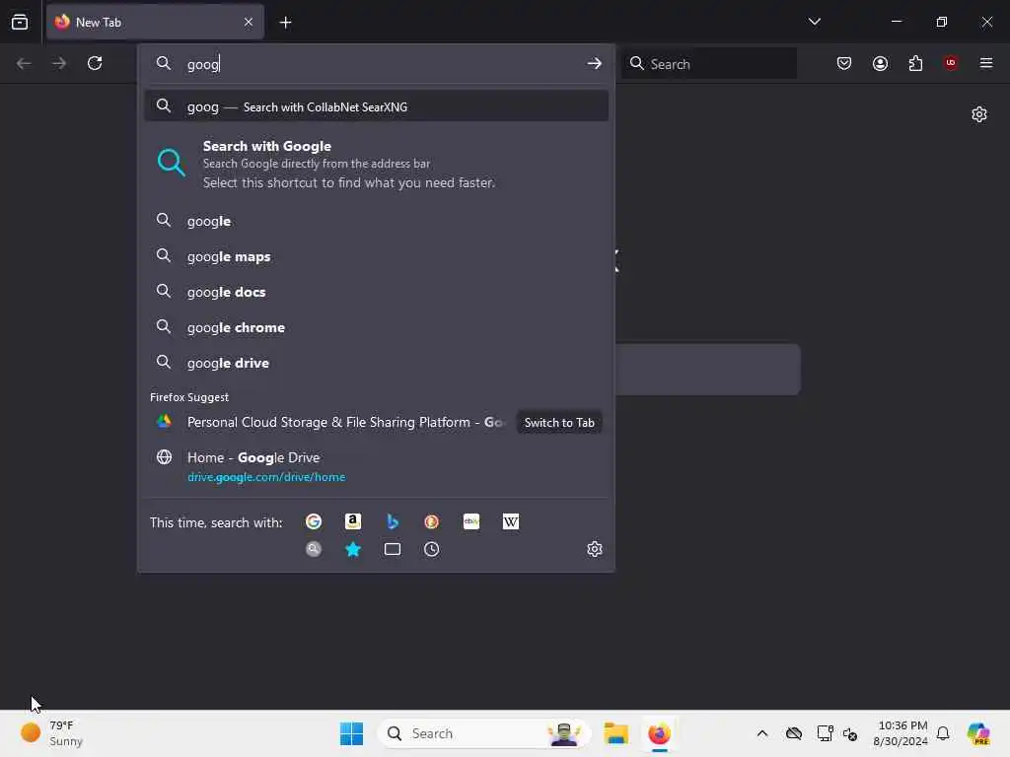Open uBlock Origin extension icon
This screenshot has height=757, width=1010.
click(x=951, y=62)
